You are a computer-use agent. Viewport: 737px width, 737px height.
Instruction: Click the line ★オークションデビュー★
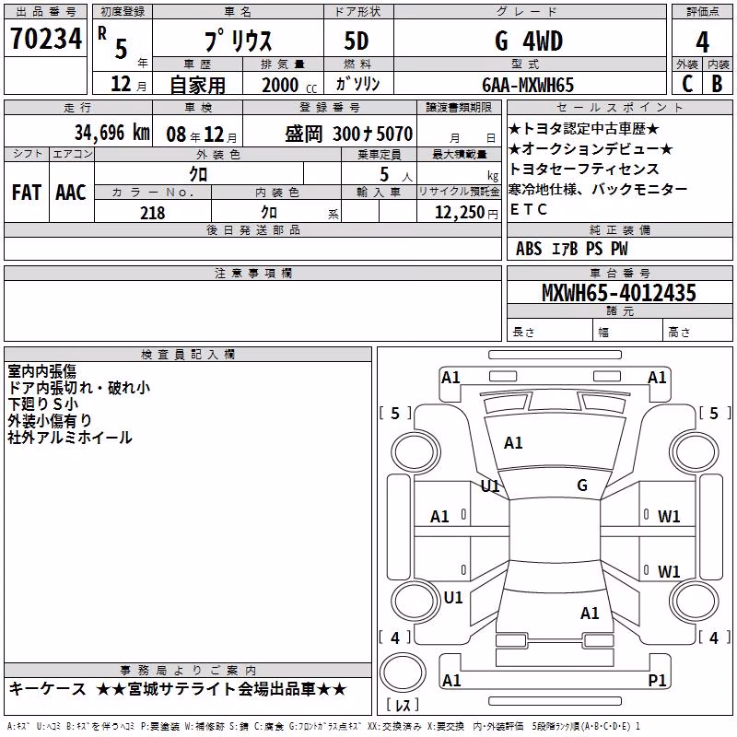[x=591, y=149]
